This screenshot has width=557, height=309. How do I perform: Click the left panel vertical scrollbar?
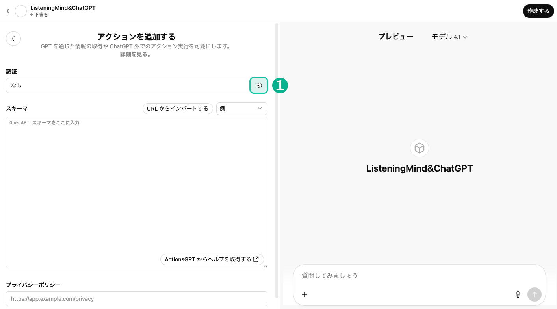tap(277, 161)
